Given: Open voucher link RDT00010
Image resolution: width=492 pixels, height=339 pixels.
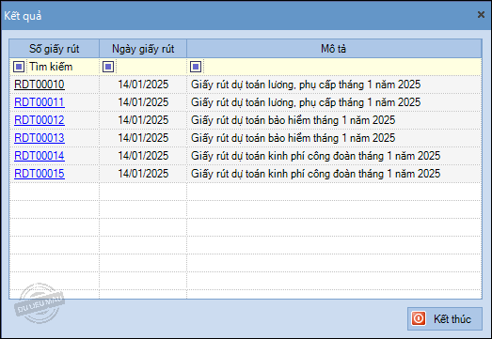Looking at the screenshot, I should coord(40,85).
